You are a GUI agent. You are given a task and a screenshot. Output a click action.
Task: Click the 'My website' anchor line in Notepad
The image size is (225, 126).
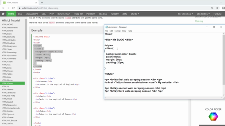coord(141,83)
